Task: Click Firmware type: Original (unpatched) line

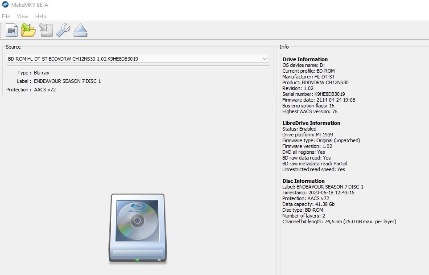Action: pos(321,140)
